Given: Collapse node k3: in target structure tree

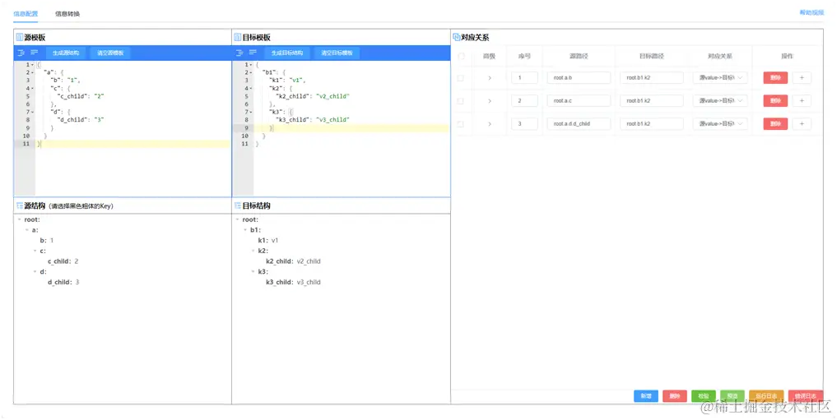Looking at the screenshot, I should pos(253,272).
